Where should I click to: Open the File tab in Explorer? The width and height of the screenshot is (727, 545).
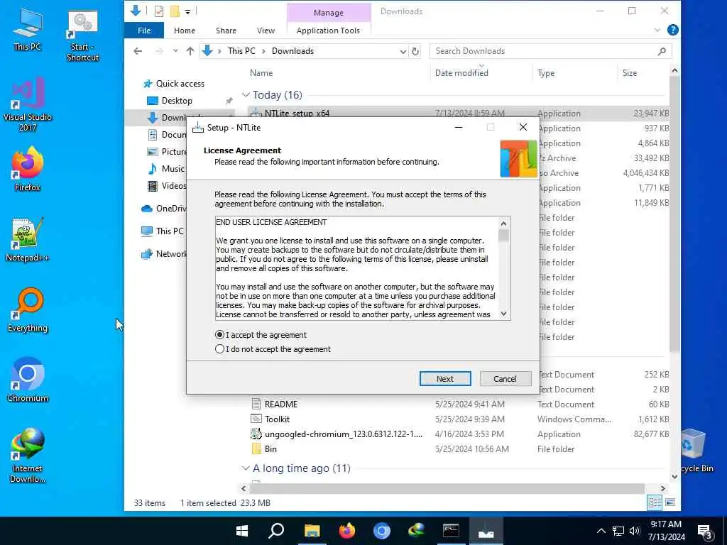[x=144, y=30]
